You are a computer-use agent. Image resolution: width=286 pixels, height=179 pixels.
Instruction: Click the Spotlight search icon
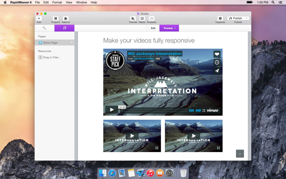[x=273, y=2]
